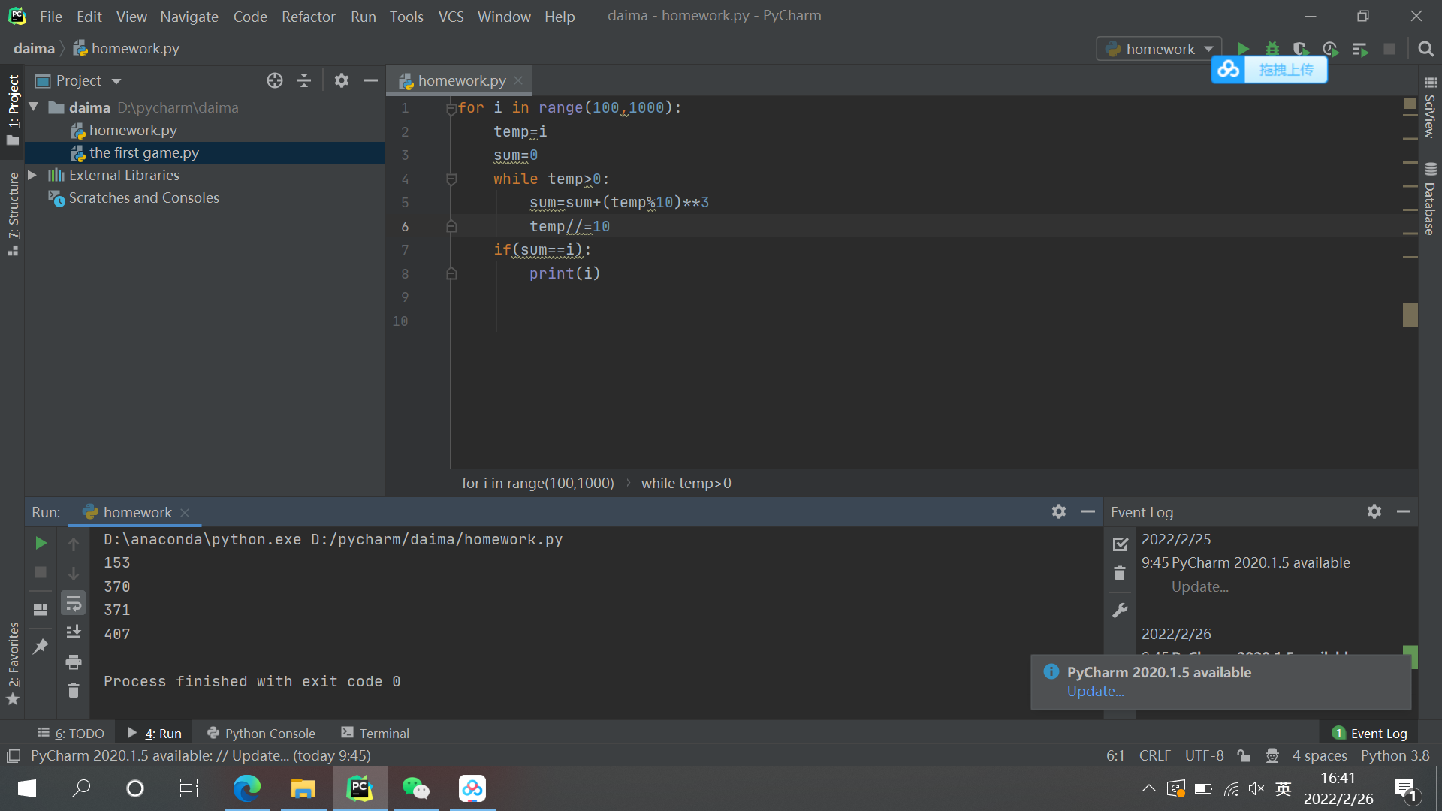Click the locate current file crosshair icon
The image size is (1442, 811).
click(275, 80)
